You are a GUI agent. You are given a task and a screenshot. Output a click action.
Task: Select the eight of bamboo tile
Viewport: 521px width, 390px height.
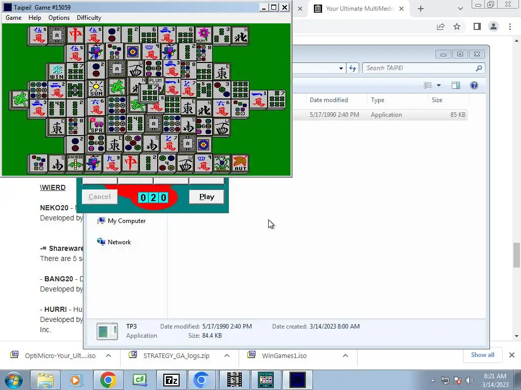click(75, 89)
